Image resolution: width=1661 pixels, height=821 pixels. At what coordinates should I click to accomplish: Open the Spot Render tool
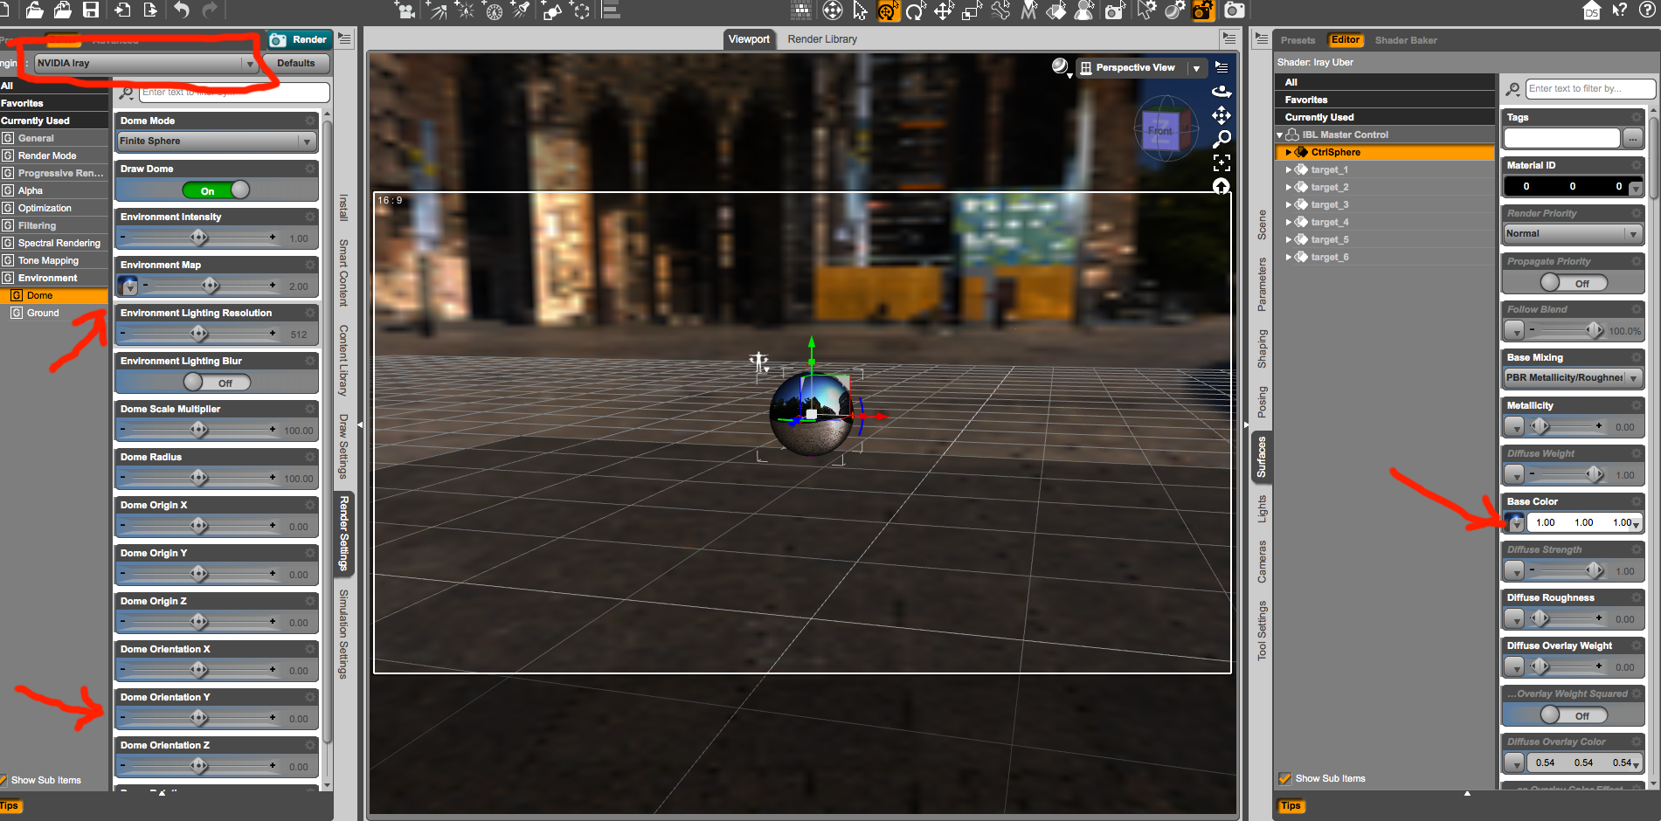click(x=1114, y=10)
